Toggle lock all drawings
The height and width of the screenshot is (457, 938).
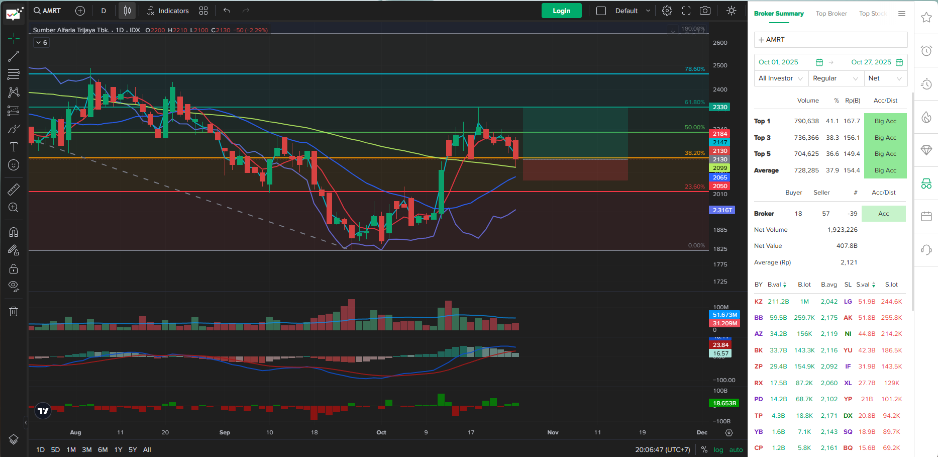tap(14, 268)
